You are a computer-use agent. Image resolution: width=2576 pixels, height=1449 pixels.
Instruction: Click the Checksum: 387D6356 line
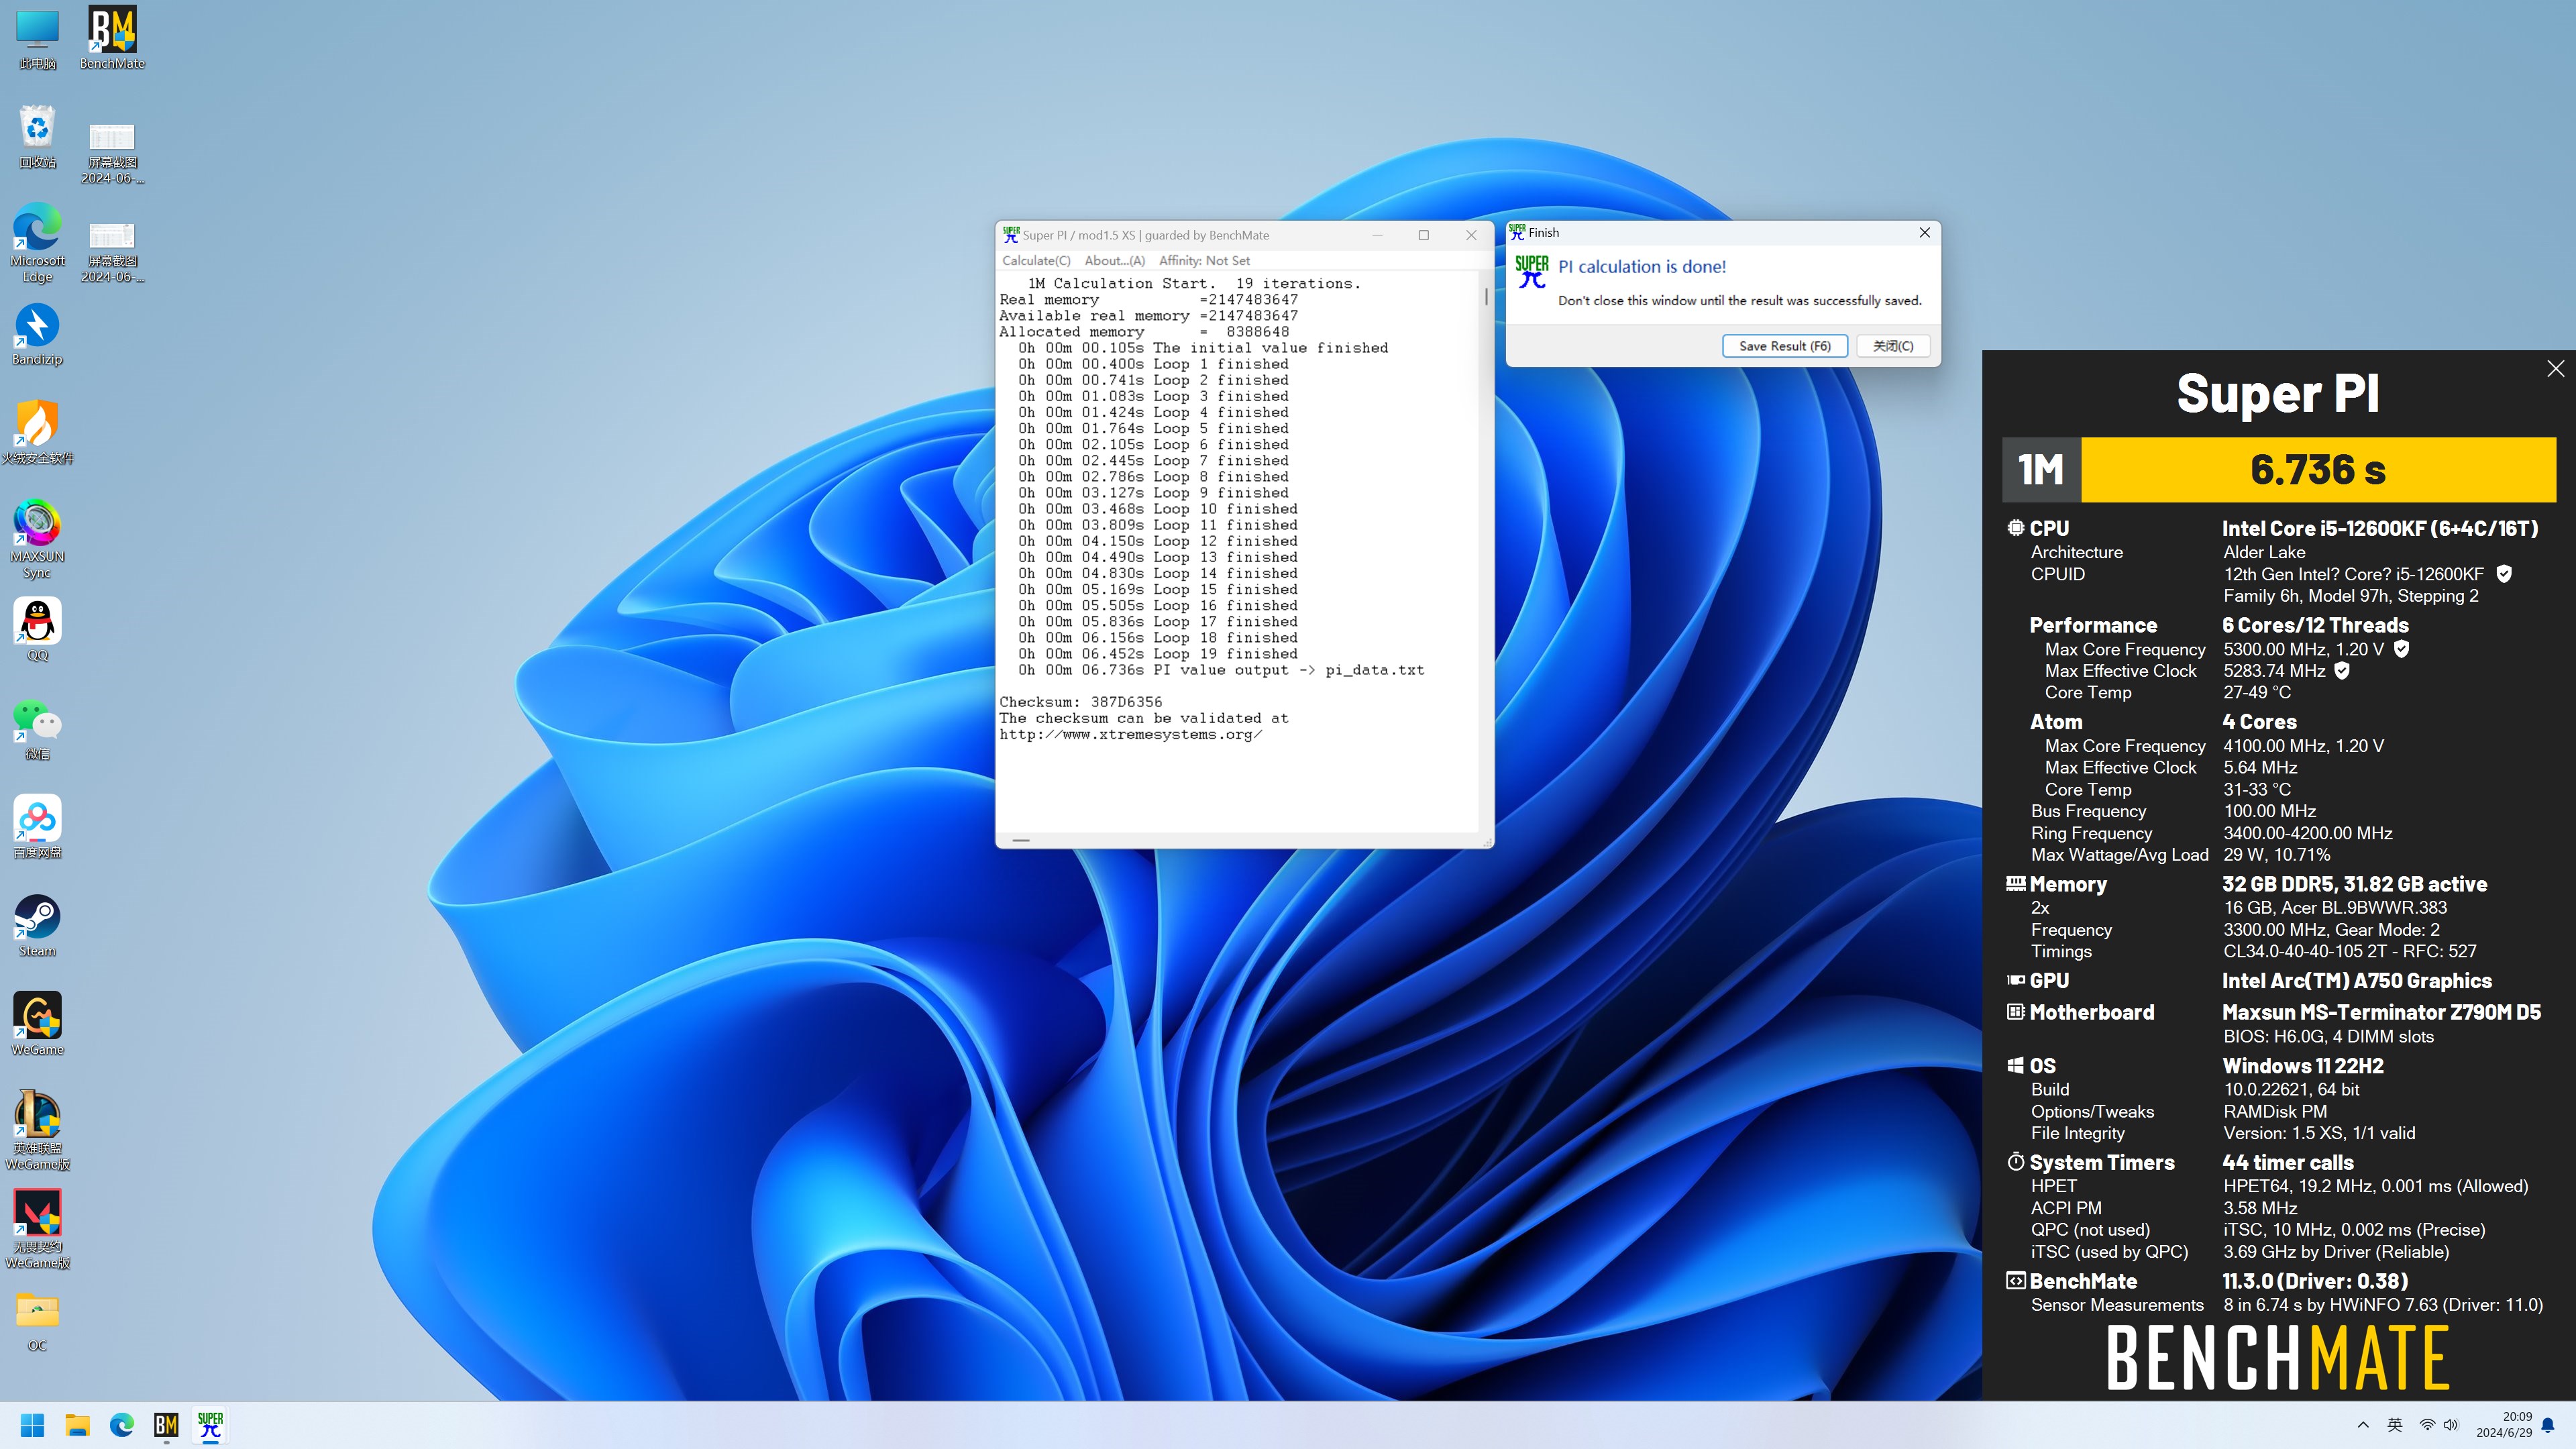pyautogui.click(x=1080, y=702)
